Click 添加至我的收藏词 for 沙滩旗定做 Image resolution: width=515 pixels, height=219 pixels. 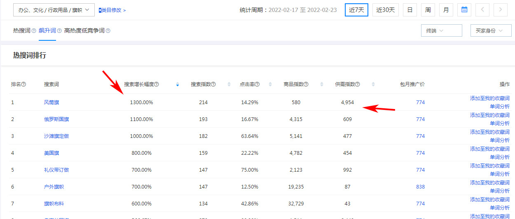coord(490,132)
